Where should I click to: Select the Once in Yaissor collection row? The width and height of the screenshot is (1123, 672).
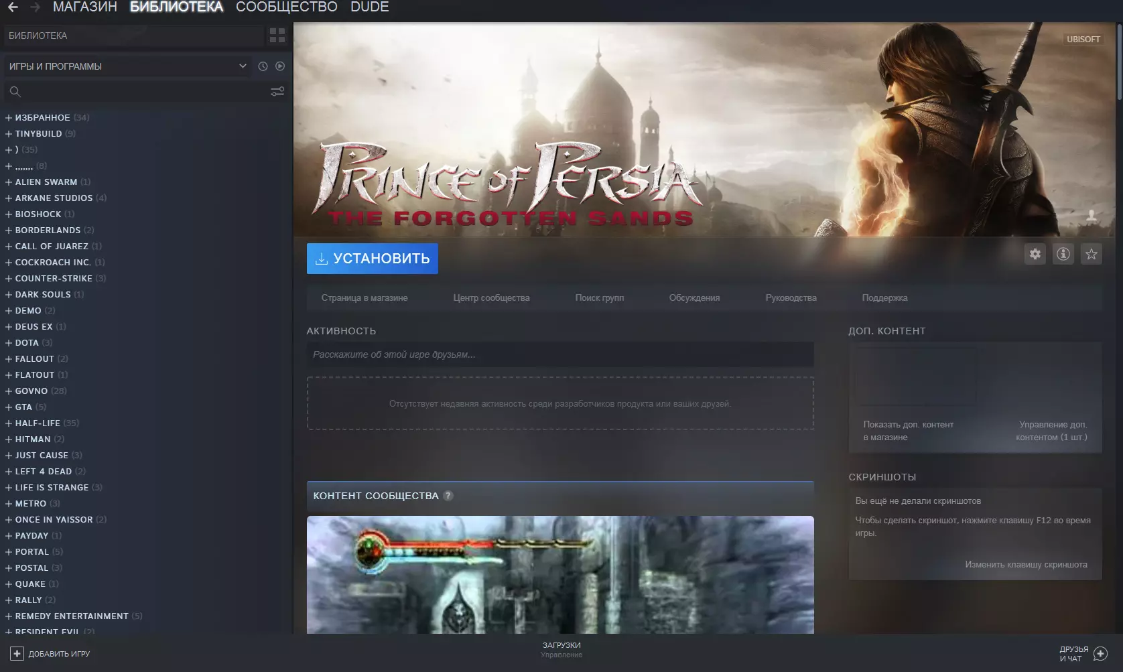click(146, 520)
